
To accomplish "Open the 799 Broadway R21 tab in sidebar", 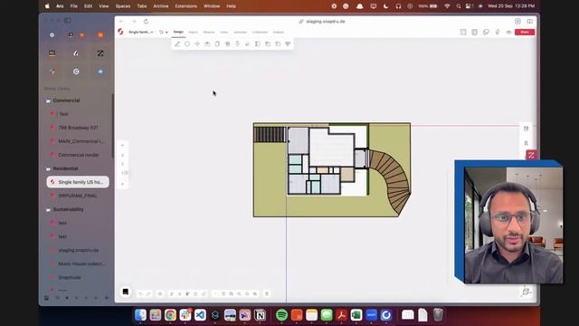I will click(x=78, y=128).
